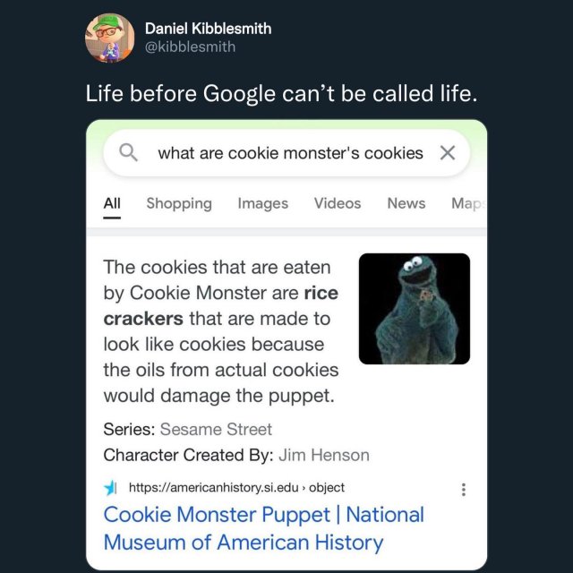Click the Daniel Kibblesmith display name
Screen dimensions: 573x573
pyautogui.click(x=208, y=29)
